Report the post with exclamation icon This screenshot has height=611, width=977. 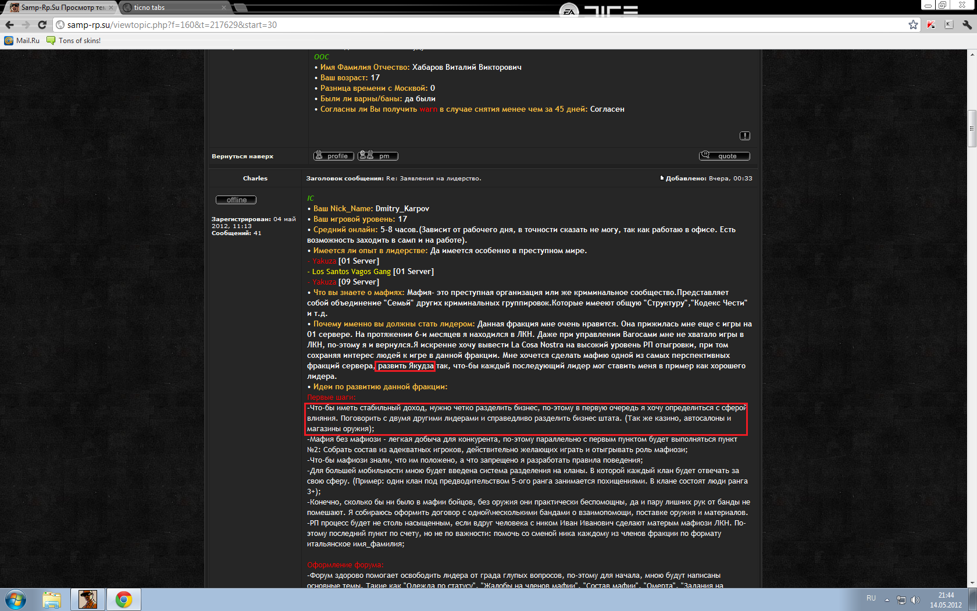(x=744, y=136)
